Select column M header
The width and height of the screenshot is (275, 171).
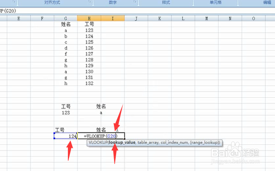(207, 18)
